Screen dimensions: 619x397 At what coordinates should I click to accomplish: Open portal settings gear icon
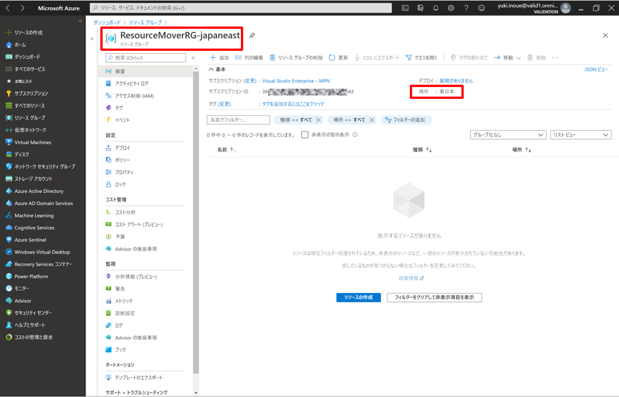tap(451, 8)
